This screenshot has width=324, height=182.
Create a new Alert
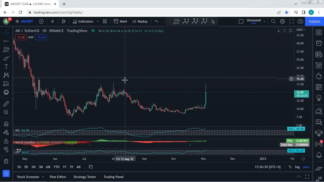point(120,21)
